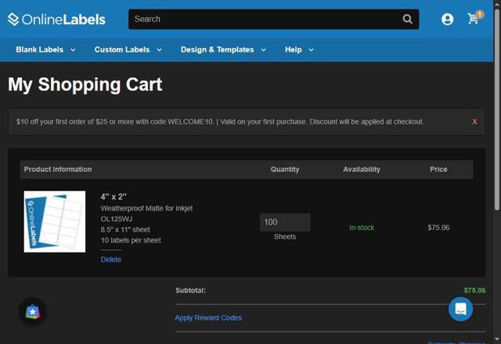The width and height of the screenshot is (501, 344).
Task: Expand the Design & Templates chevron
Action: point(263,50)
